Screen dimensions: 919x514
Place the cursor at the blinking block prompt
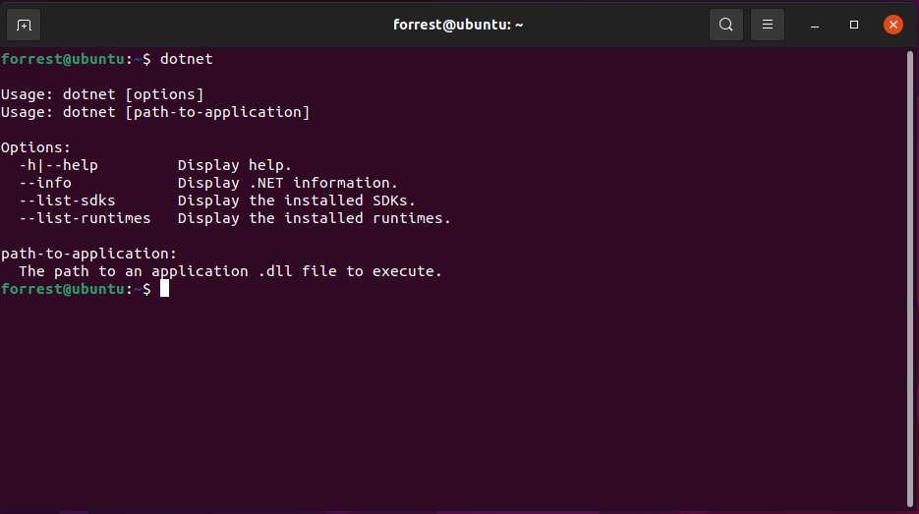click(x=165, y=288)
